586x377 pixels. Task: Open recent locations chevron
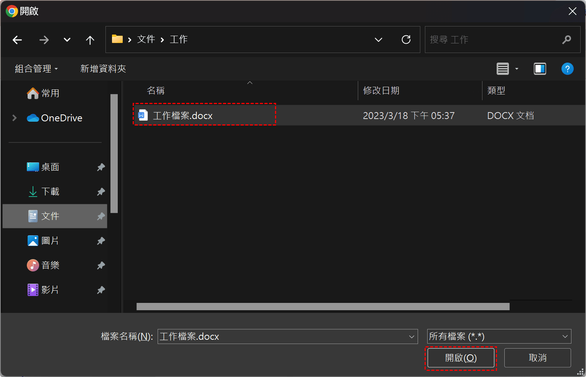click(67, 40)
